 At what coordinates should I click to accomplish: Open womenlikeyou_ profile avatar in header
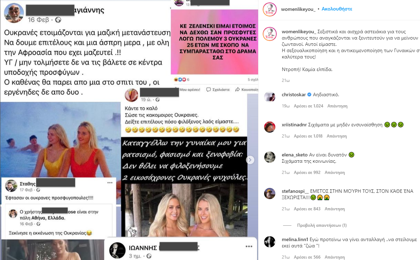click(x=270, y=9)
